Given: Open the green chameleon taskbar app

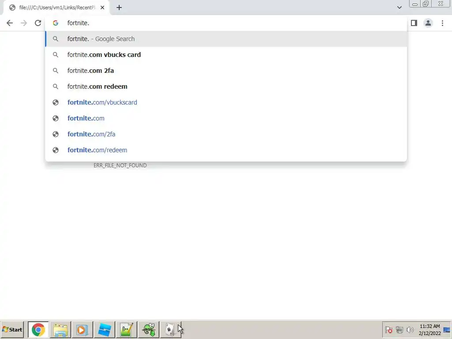Looking at the screenshot, I should pyautogui.click(x=149, y=329).
